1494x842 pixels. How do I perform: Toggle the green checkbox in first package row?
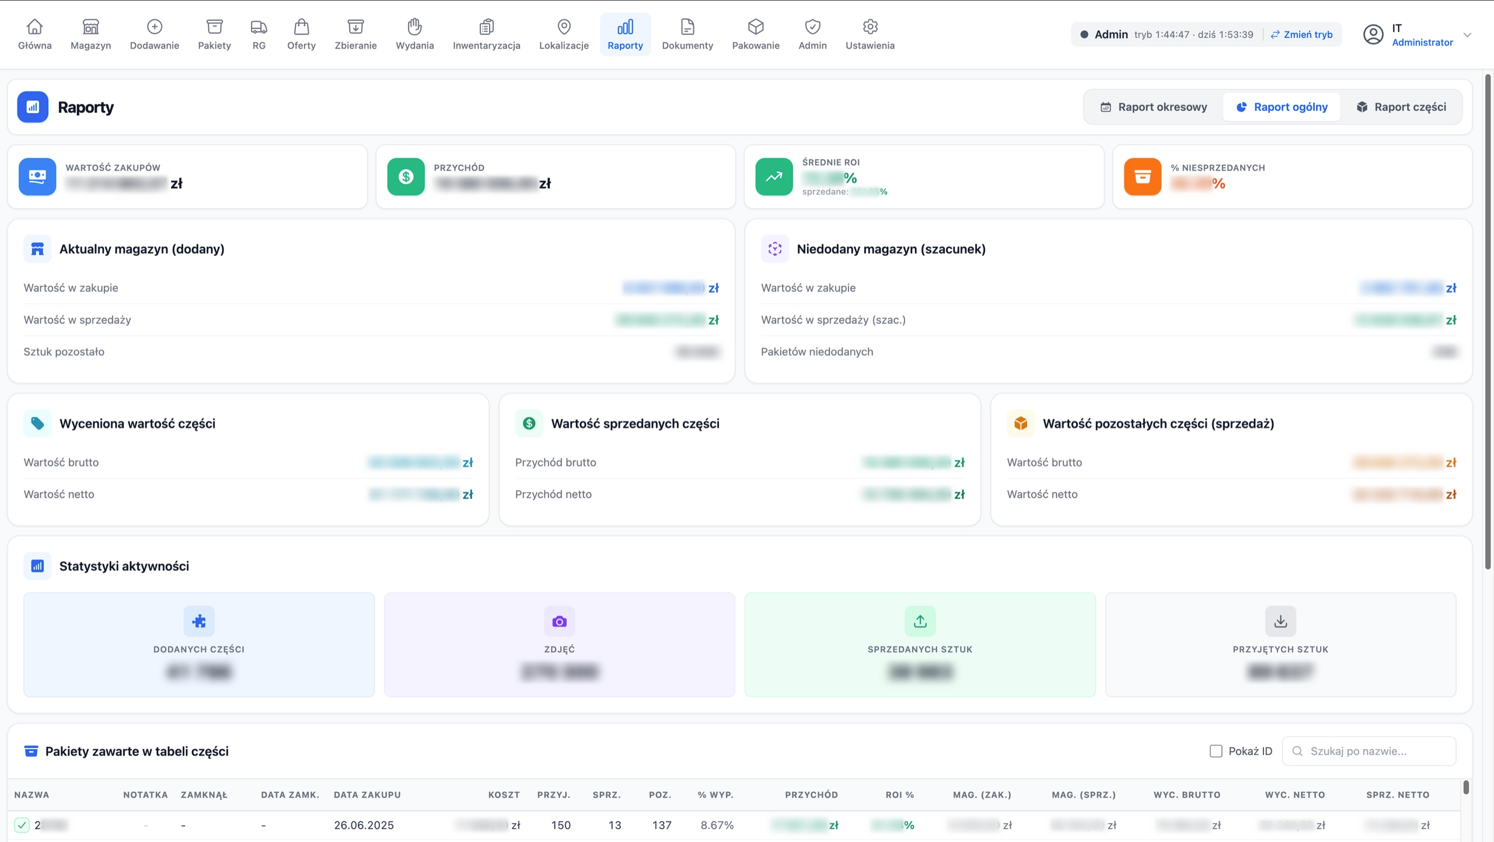click(22, 825)
